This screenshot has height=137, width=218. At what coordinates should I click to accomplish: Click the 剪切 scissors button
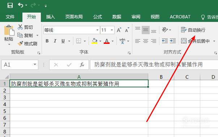click(x=25, y=27)
